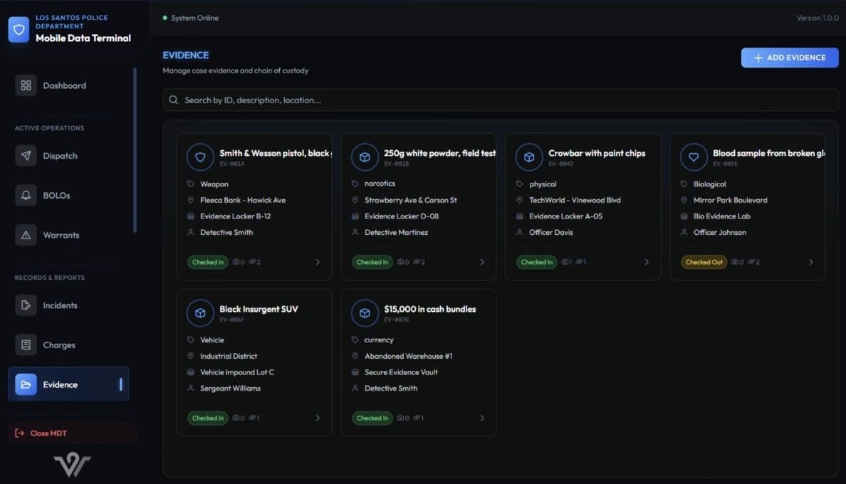Screen dimensions: 846x484
Task: Expand the 250g white powder evidence entry
Action: (x=482, y=262)
